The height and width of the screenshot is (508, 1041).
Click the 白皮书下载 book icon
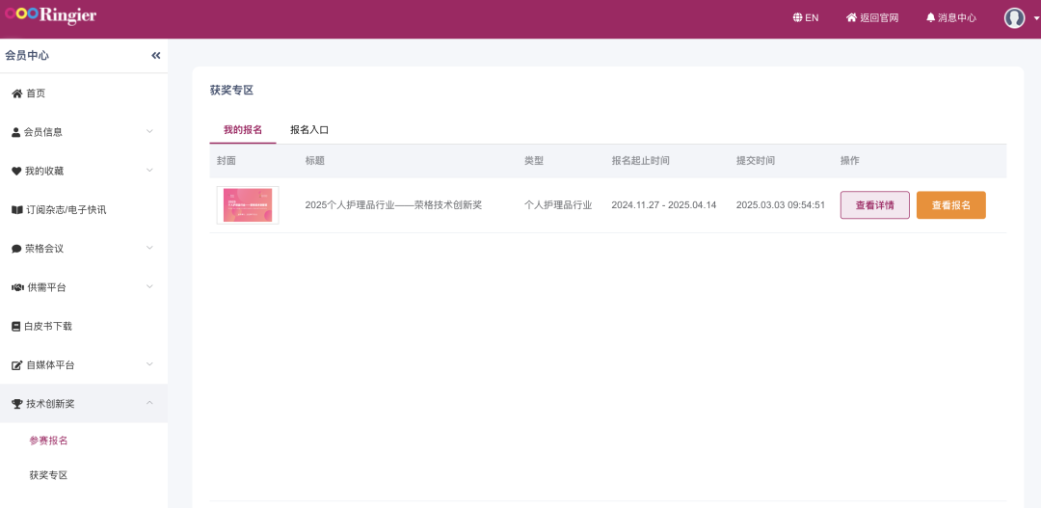16,327
